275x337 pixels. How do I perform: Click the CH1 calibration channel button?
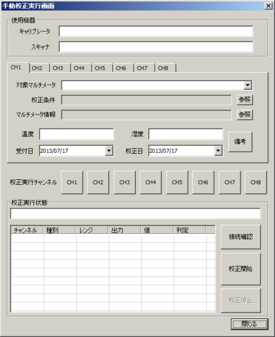[72, 182]
